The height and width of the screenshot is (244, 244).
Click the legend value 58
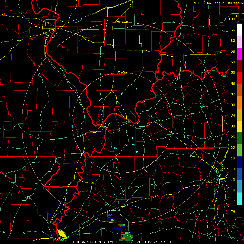[x=233, y=51]
